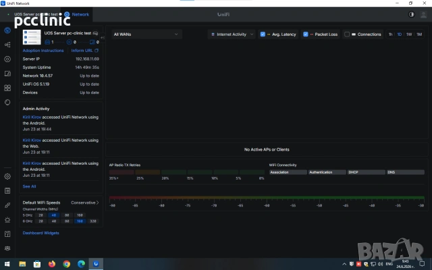Expand Conservative WiFi speeds chevron
The width and height of the screenshot is (432, 270).
[97, 202]
